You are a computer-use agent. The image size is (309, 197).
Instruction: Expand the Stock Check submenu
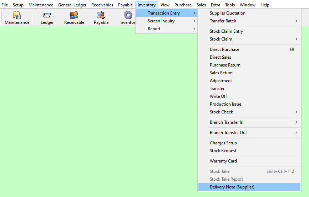[249, 112]
